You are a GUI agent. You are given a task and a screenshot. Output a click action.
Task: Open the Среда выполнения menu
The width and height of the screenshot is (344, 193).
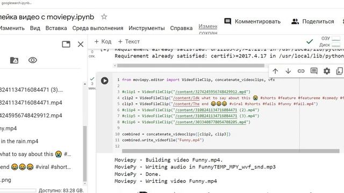98,28
